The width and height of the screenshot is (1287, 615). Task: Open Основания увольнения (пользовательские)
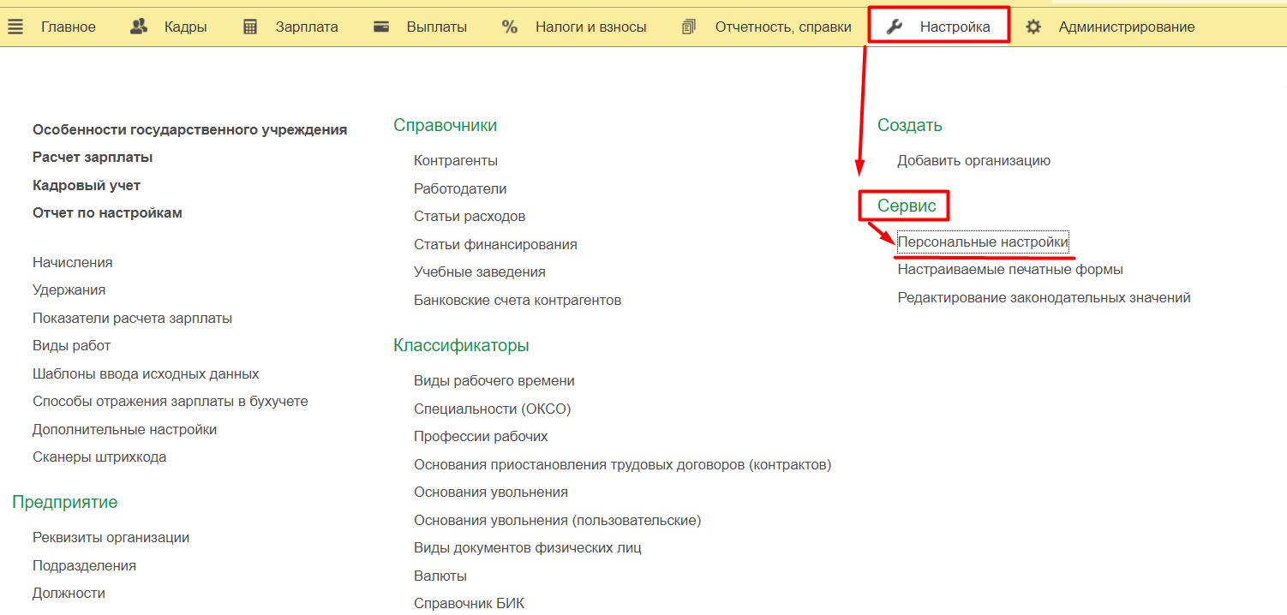click(x=558, y=520)
